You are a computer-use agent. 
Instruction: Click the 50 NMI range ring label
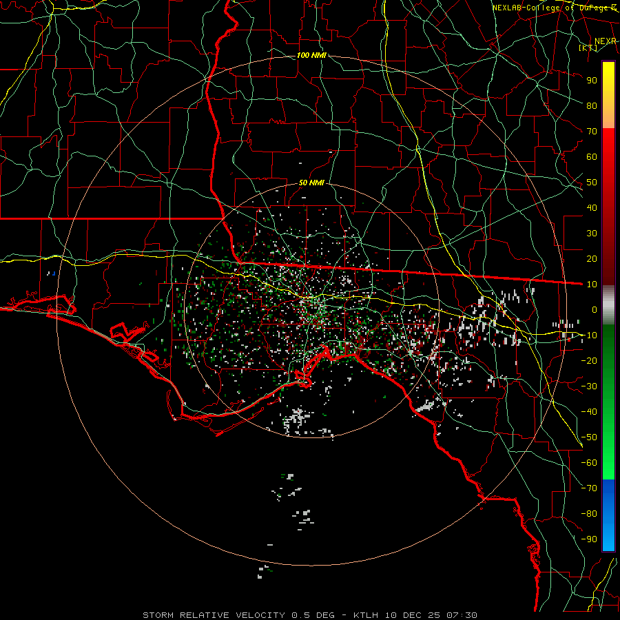tap(311, 183)
